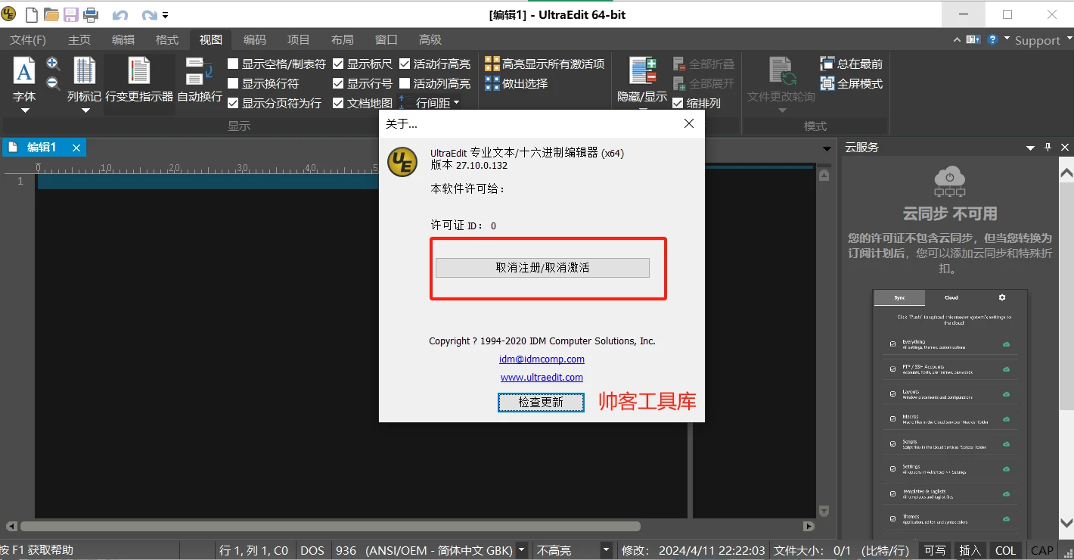
Task: Close the 云服务 panel with its X
Action: (x=1065, y=148)
